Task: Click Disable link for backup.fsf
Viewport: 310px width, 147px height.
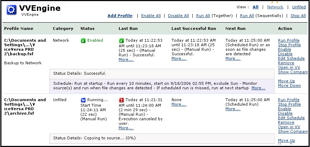Action: point(285,54)
